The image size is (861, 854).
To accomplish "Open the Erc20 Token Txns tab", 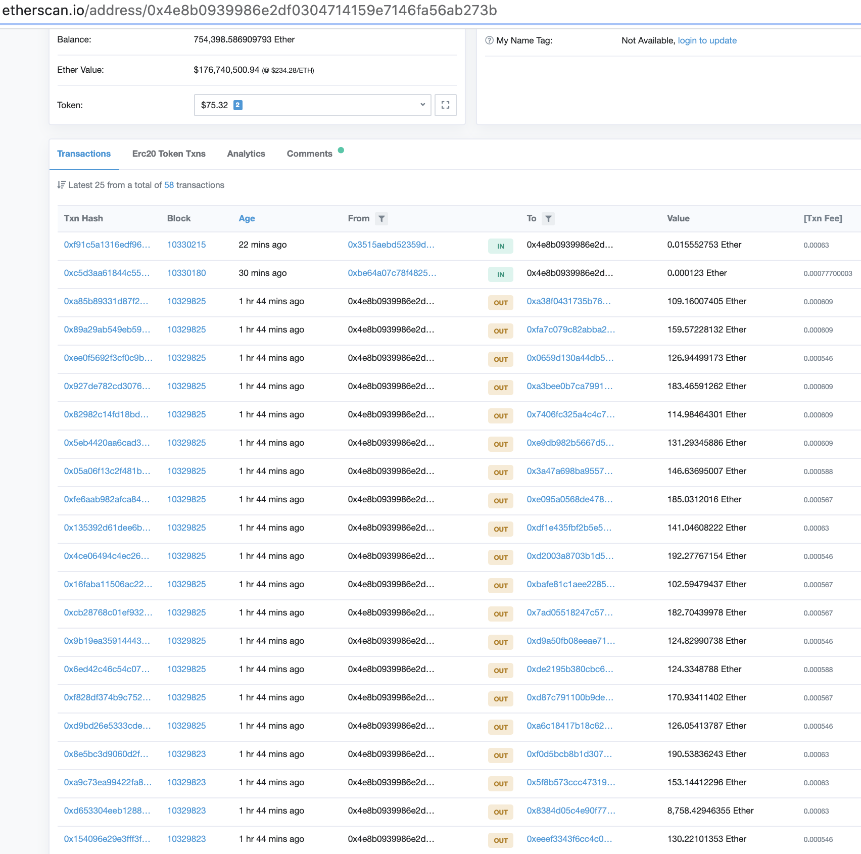I will pos(169,154).
